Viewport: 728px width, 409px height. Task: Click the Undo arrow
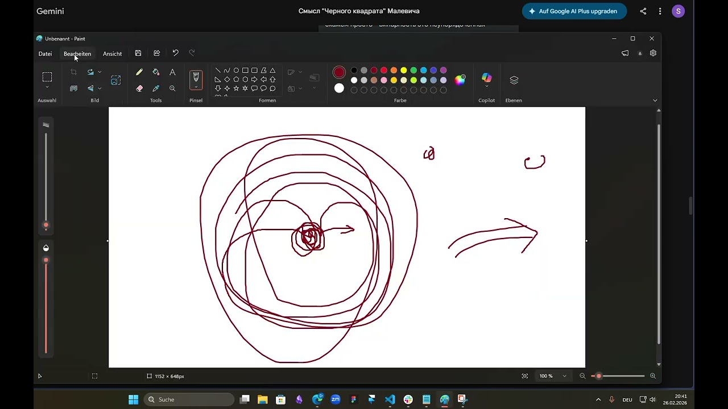point(175,53)
